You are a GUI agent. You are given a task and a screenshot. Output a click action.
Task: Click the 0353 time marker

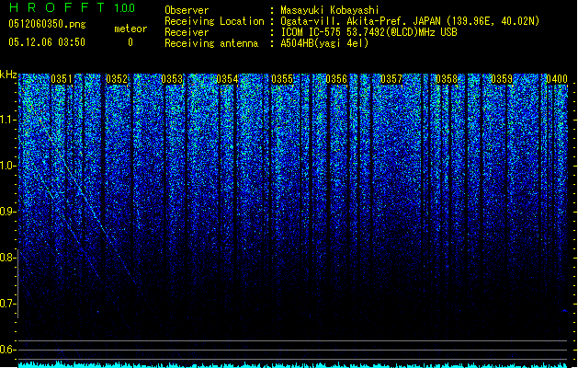tap(172, 79)
